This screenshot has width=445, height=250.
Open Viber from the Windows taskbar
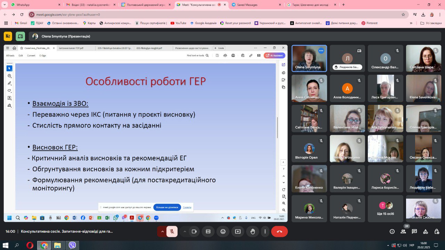click(x=72, y=245)
